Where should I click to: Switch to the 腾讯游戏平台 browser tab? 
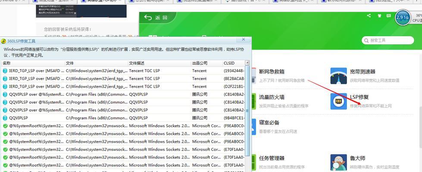245,1
